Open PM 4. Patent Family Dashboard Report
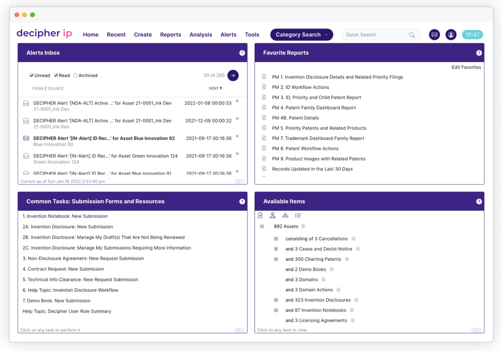Image resolution: width=502 pixels, height=351 pixels. (x=314, y=108)
